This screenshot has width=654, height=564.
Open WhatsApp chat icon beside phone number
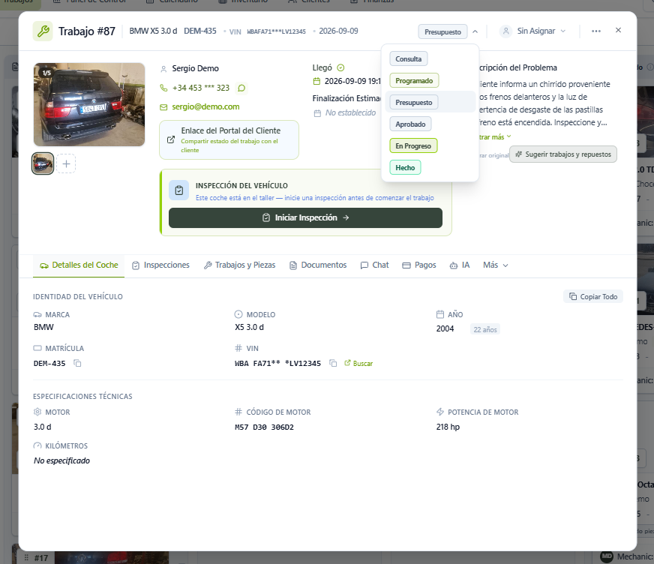(241, 88)
